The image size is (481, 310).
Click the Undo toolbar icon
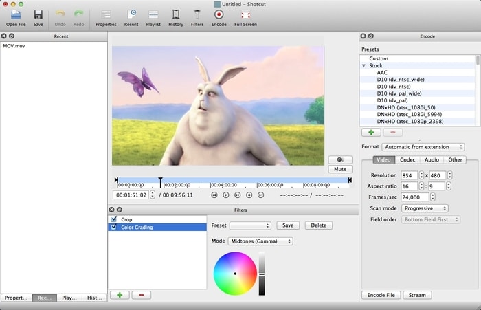60,19
